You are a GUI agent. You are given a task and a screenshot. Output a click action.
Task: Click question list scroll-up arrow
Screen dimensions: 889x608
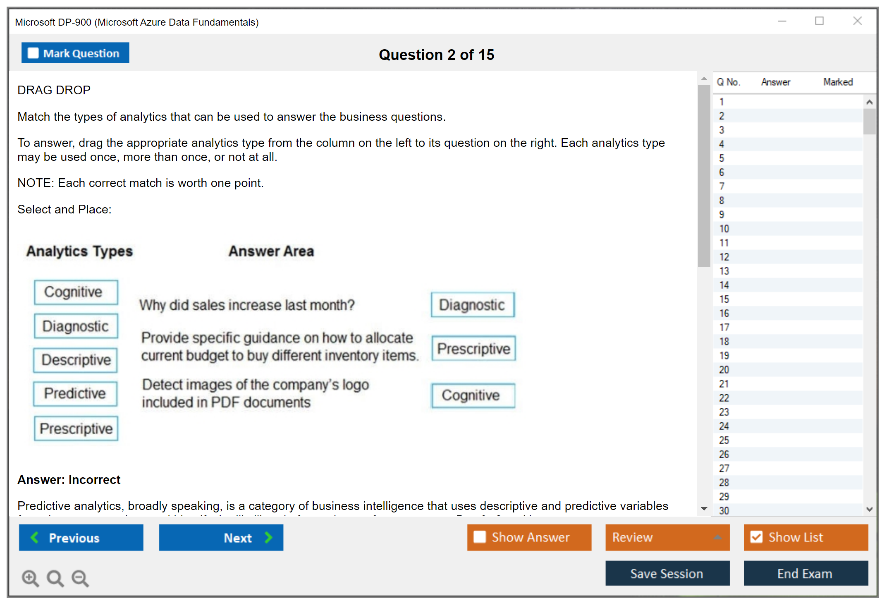click(869, 102)
